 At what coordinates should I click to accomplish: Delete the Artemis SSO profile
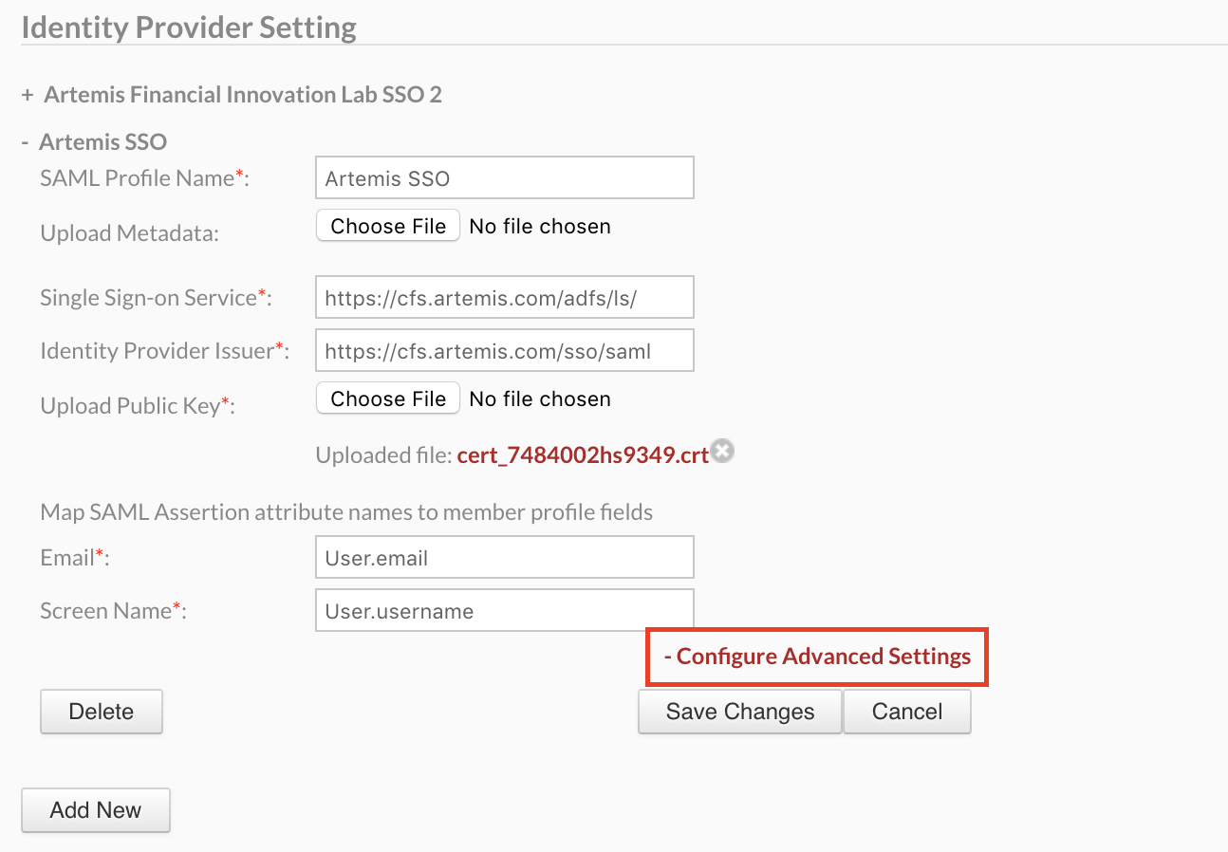click(102, 712)
